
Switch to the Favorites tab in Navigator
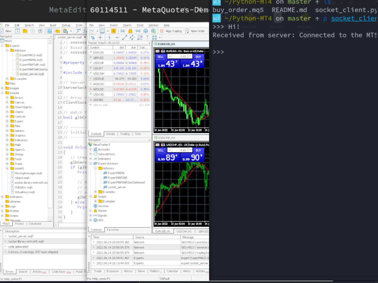pos(113,230)
